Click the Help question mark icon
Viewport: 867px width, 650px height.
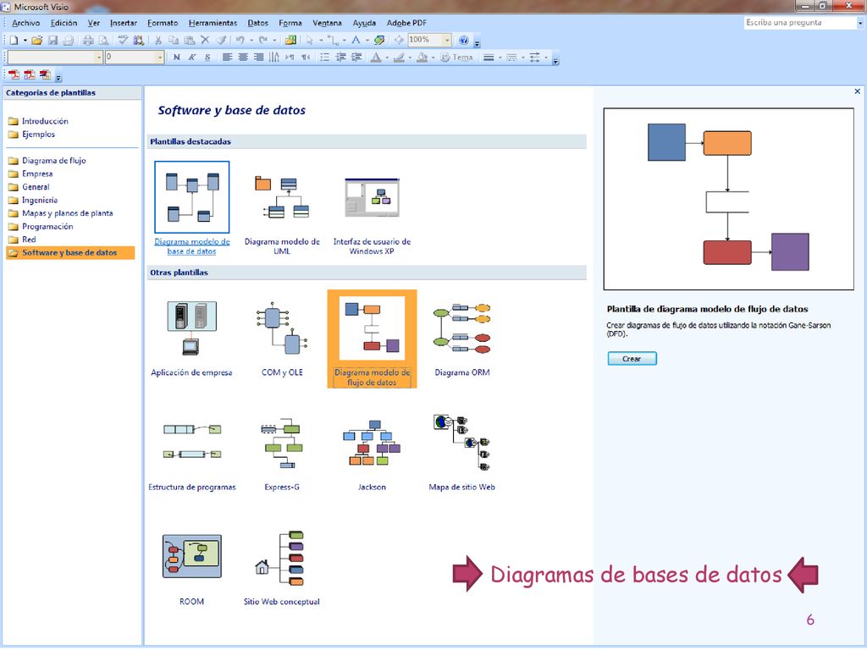point(464,40)
